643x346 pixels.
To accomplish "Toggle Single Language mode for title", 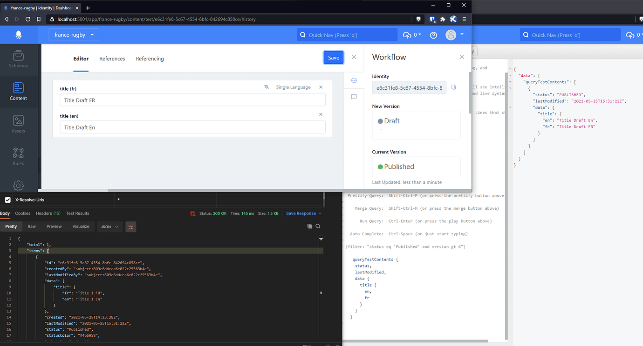I will [x=293, y=87].
